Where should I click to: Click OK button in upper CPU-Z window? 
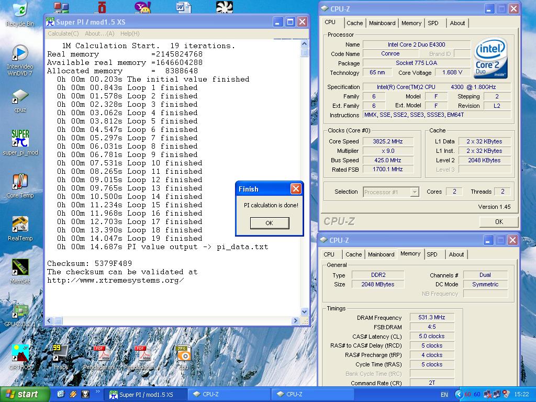click(499, 221)
